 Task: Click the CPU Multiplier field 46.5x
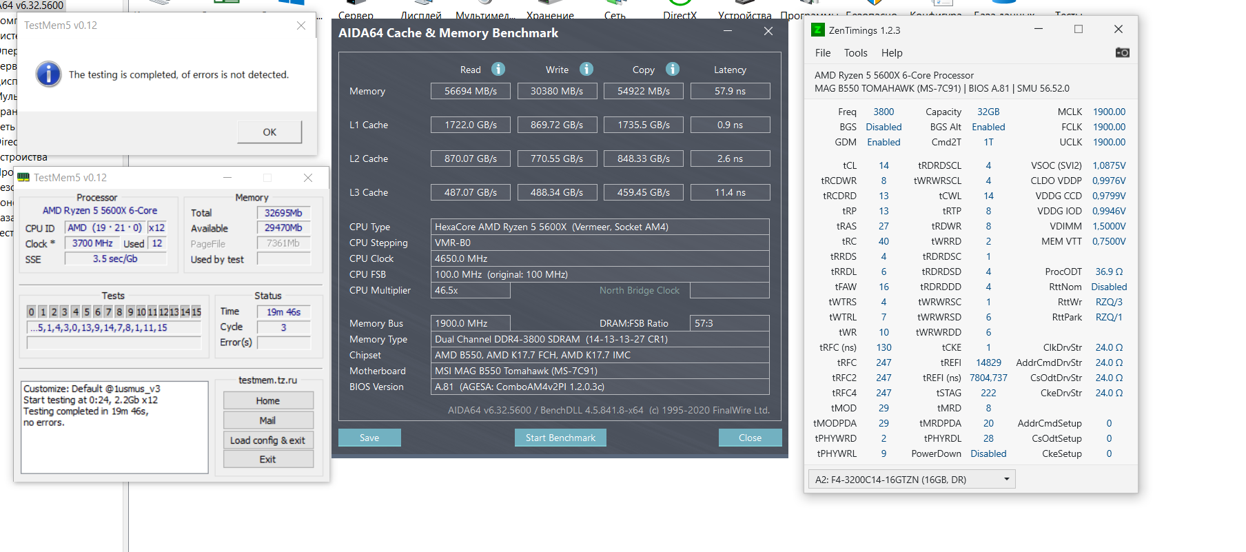click(471, 290)
